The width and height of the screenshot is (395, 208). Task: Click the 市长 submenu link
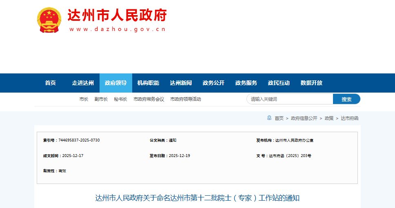84,99
